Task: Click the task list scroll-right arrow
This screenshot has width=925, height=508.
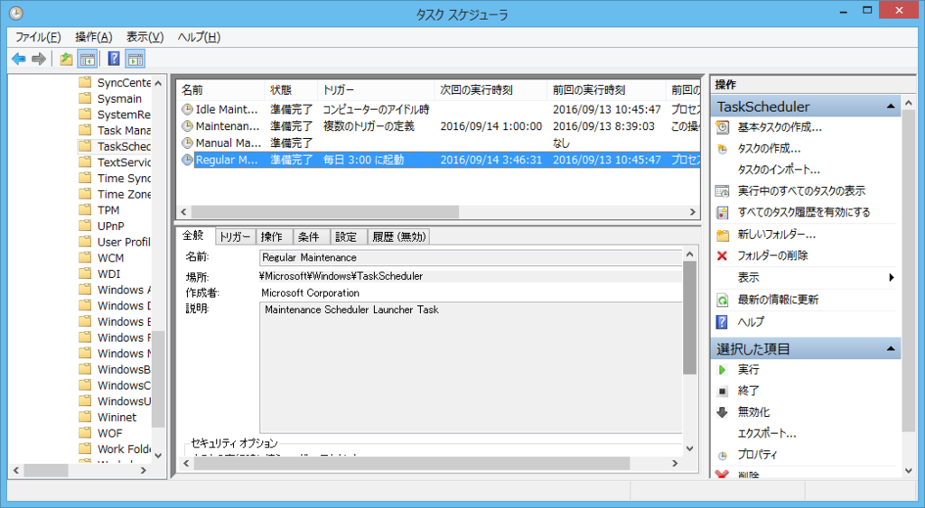Action: pos(693,211)
